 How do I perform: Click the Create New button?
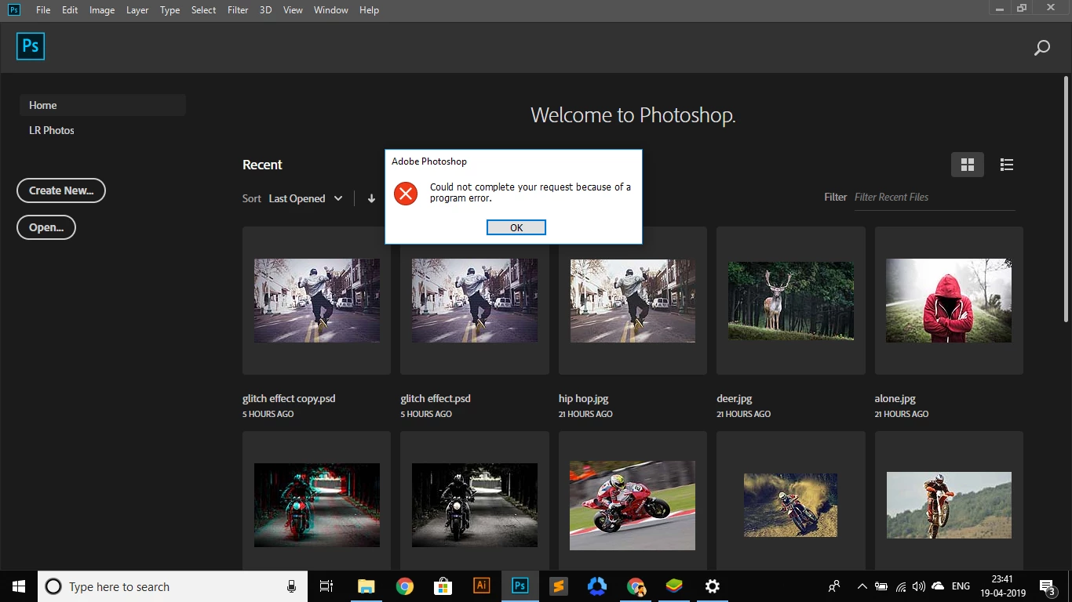tap(61, 190)
